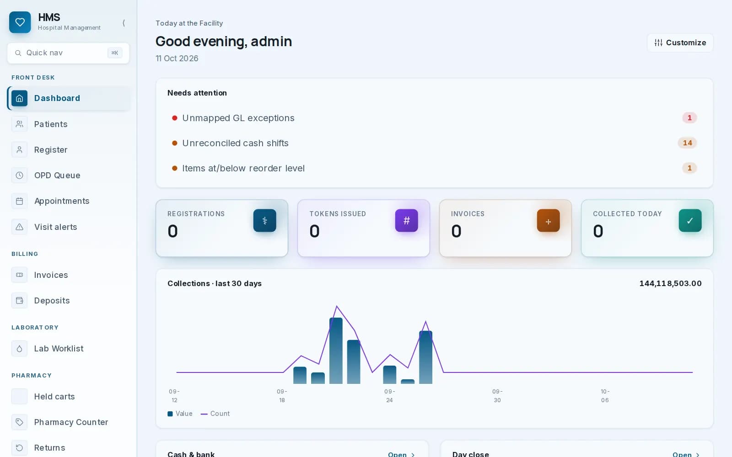This screenshot has width=732, height=457.
Task: Click the Pharmacy Counter tag icon
Action: 19,422
